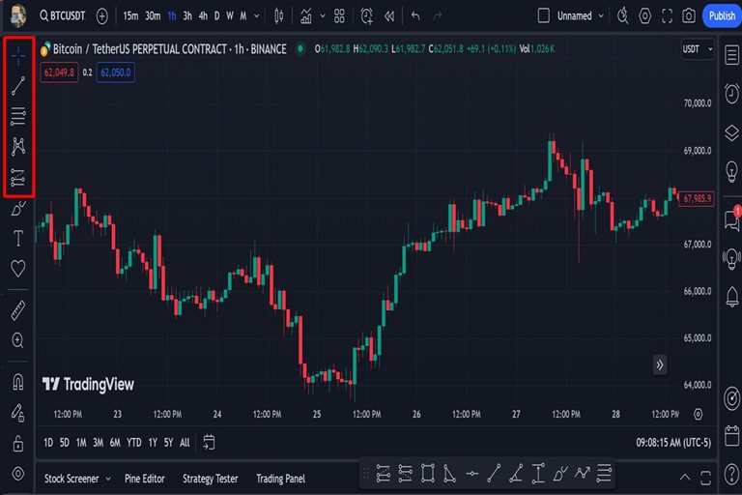Screen dimensions: 742x495
Task: Set date range to 1D
Action: (x=48, y=443)
